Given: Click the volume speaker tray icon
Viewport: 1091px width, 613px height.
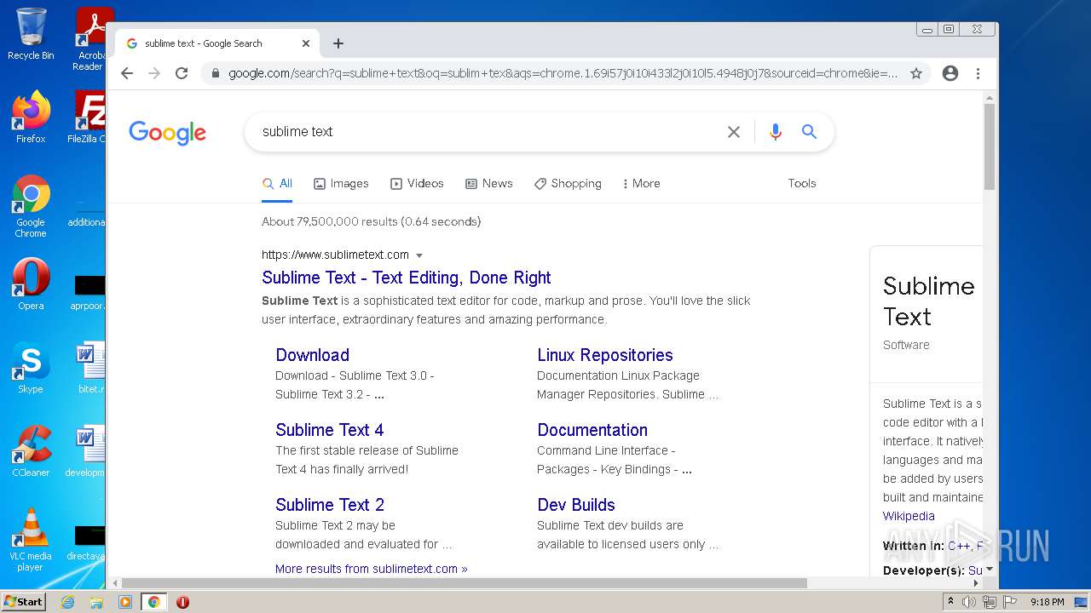Looking at the screenshot, I should click(969, 602).
